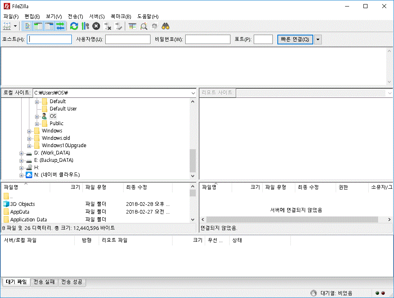Click the colored-rows list toolbar icon
394x298 pixels.
point(132,26)
